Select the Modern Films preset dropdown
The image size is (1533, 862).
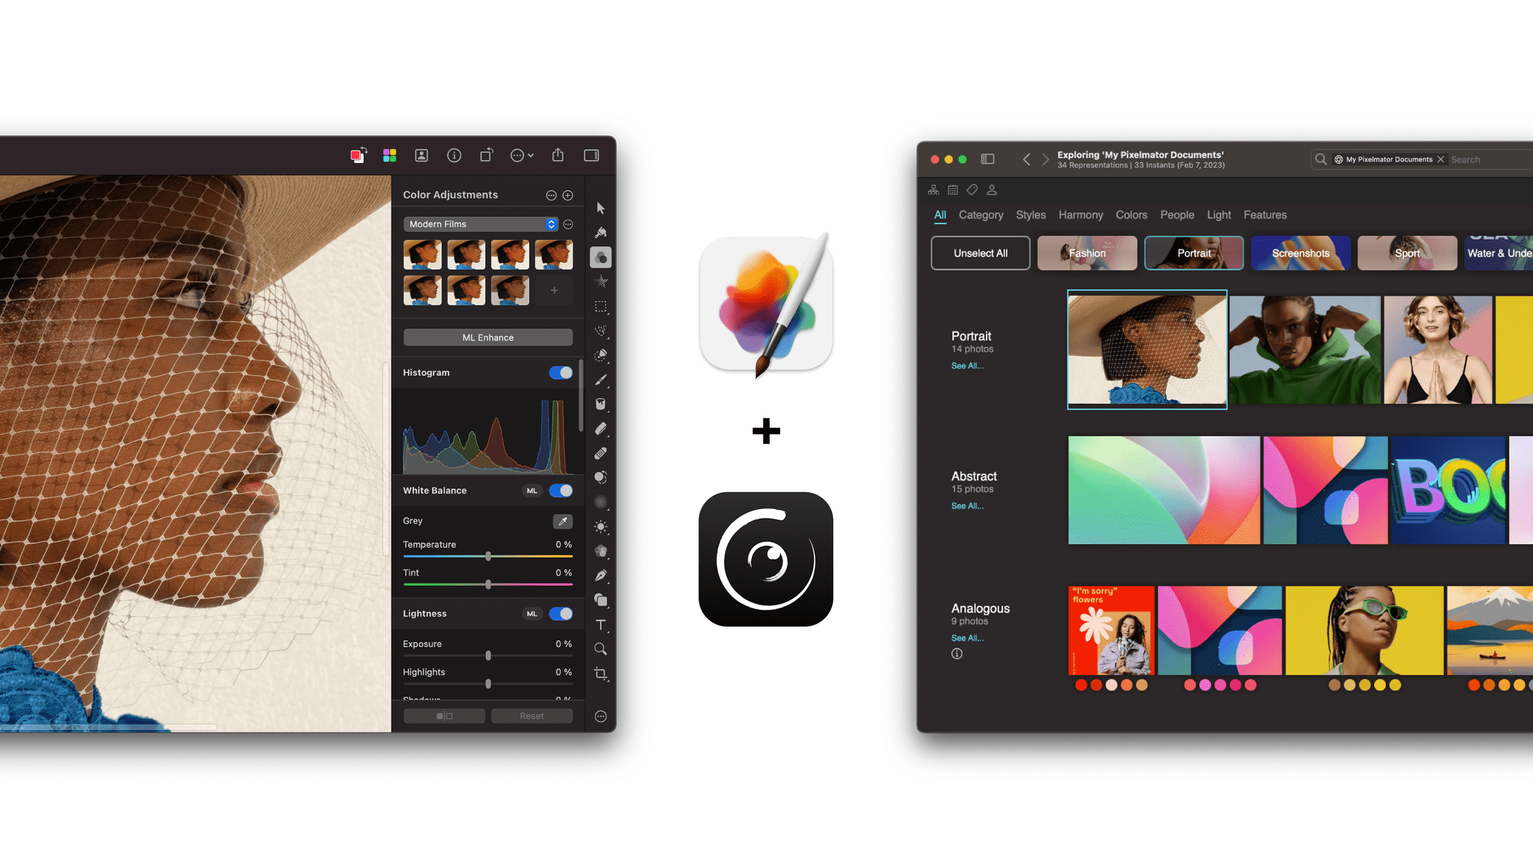479,223
